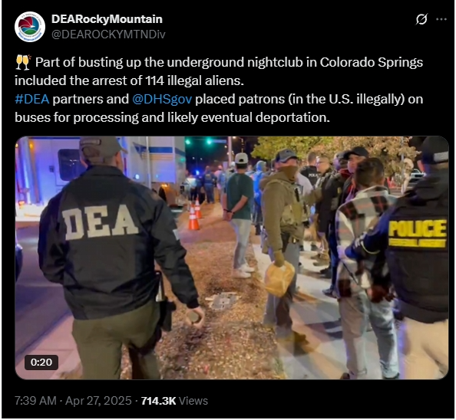
Task: Click the POLICE vest text in video
Action: (418, 228)
